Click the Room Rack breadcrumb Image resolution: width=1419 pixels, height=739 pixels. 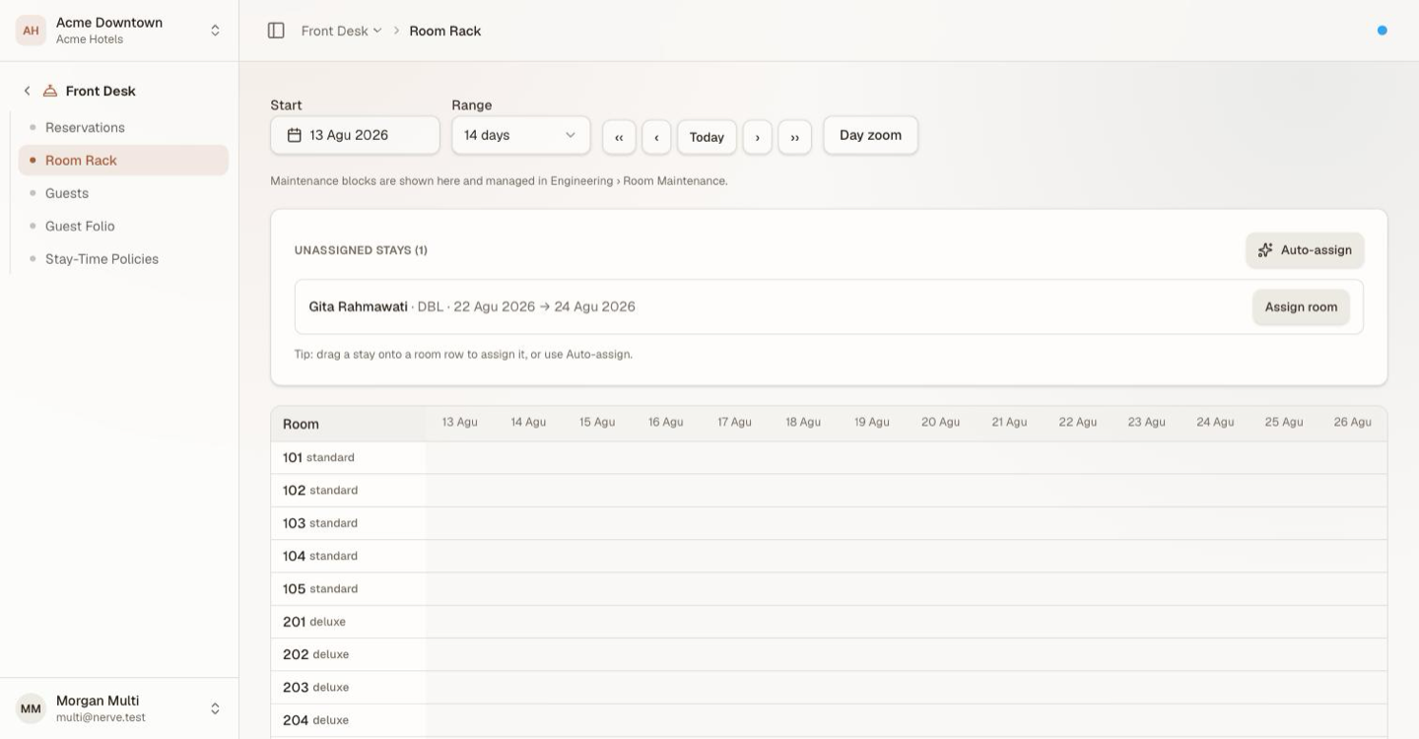pos(445,31)
